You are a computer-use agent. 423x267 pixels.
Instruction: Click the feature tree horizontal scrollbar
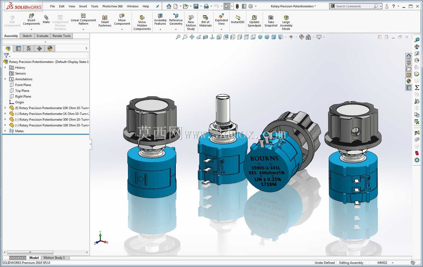[30, 252]
